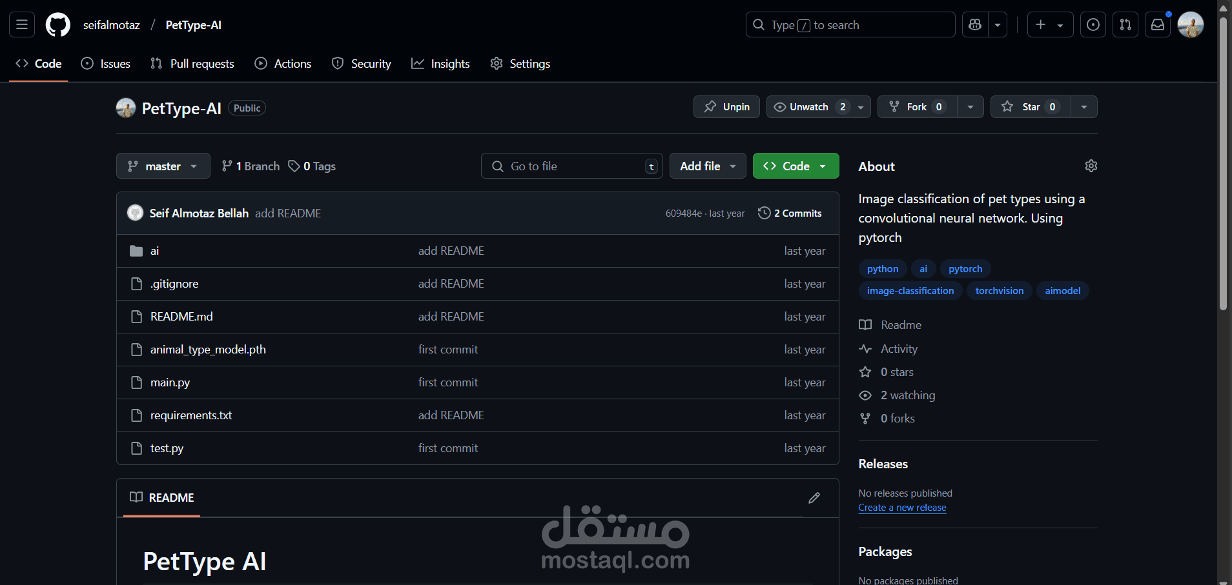The height and width of the screenshot is (585, 1232).
Task: Click the image-classification topic tag
Action: click(910, 291)
